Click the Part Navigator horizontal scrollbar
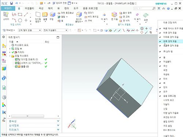 (27, 116)
